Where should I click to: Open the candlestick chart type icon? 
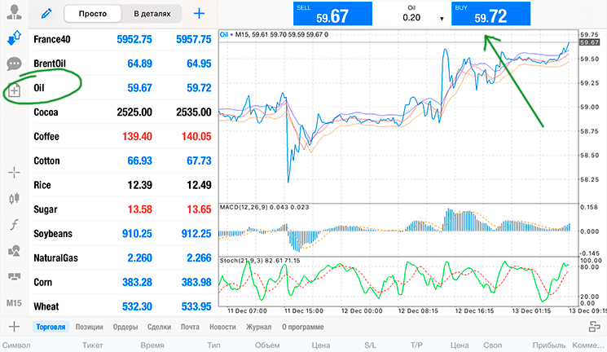coord(15,199)
